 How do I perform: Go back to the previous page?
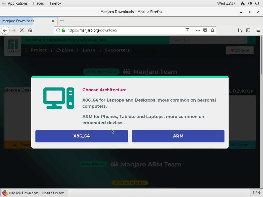coord(5,30)
